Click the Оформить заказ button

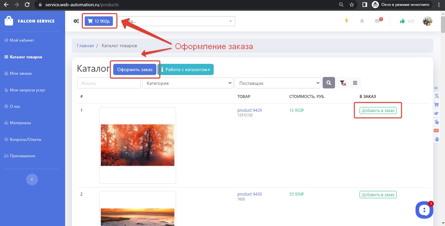coord(135,69)
